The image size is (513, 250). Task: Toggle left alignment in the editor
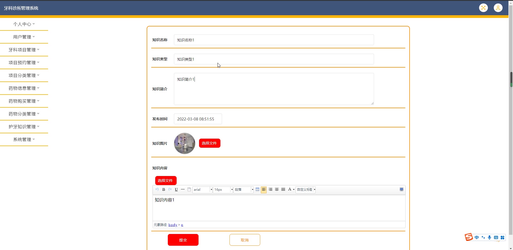coord(264,190)
